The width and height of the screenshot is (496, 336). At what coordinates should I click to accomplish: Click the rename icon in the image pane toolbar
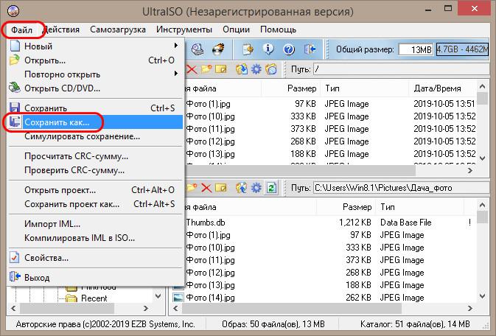[221, 69]
